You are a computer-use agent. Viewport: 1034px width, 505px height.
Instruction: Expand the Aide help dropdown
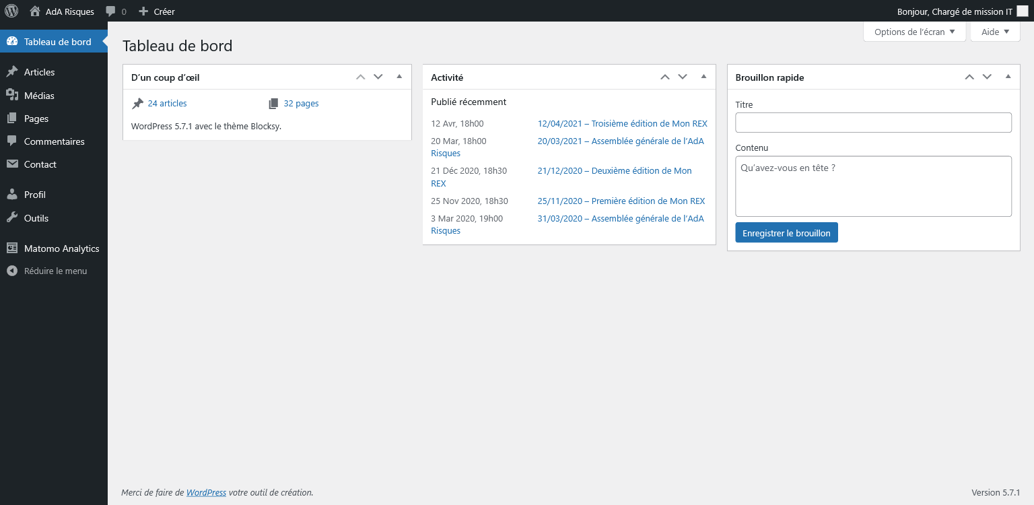[x=996, y=32]
